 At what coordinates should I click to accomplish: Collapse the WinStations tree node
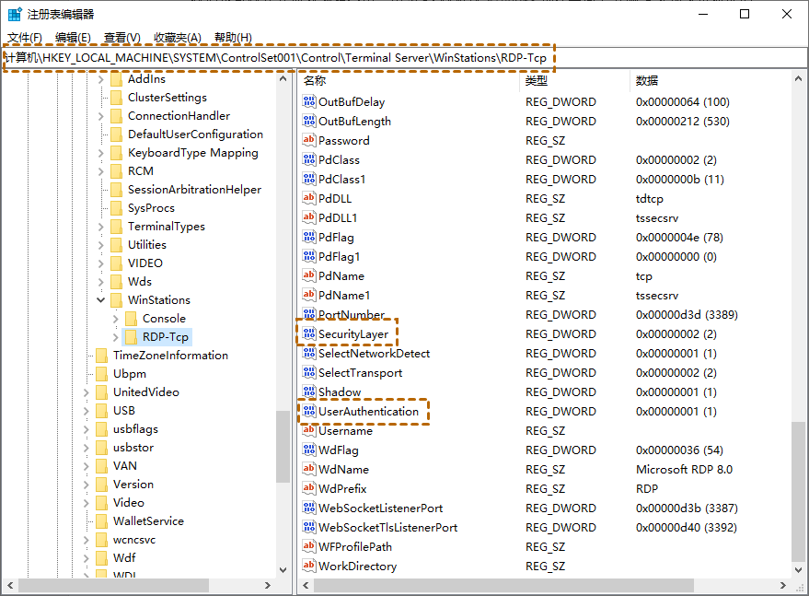[103, 299]
